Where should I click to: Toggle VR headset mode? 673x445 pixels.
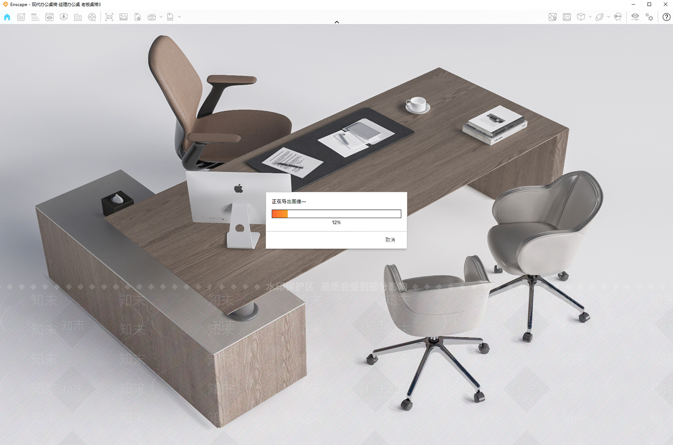[x=618, y=17]
